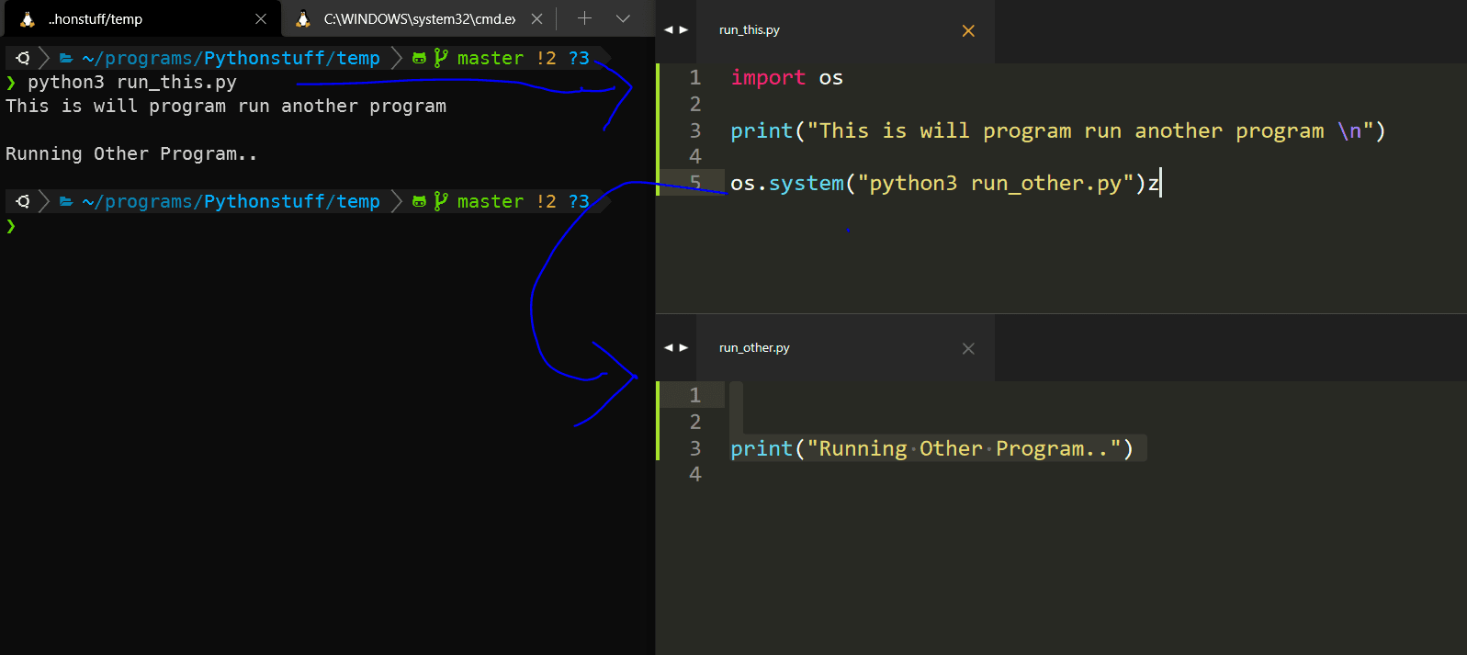Switch to the C:\WINDOWS\system32\cmd.exe tab
This screenshot has height=655, width=1467.
pos(419,19)
